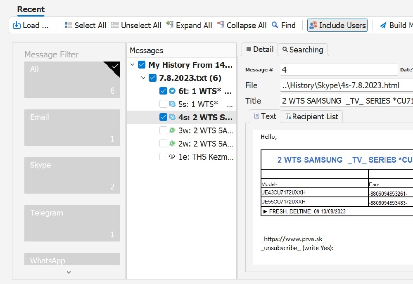Click the Expand All tree icon
The width and height of the screenshot is (413, 284).
tap(170, 24)
